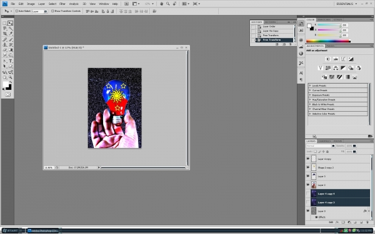The width and height of the screenshot is (375, 234).
Task: Click the foreground color swatch in toolbox
Action: click(x=6, y=84)
